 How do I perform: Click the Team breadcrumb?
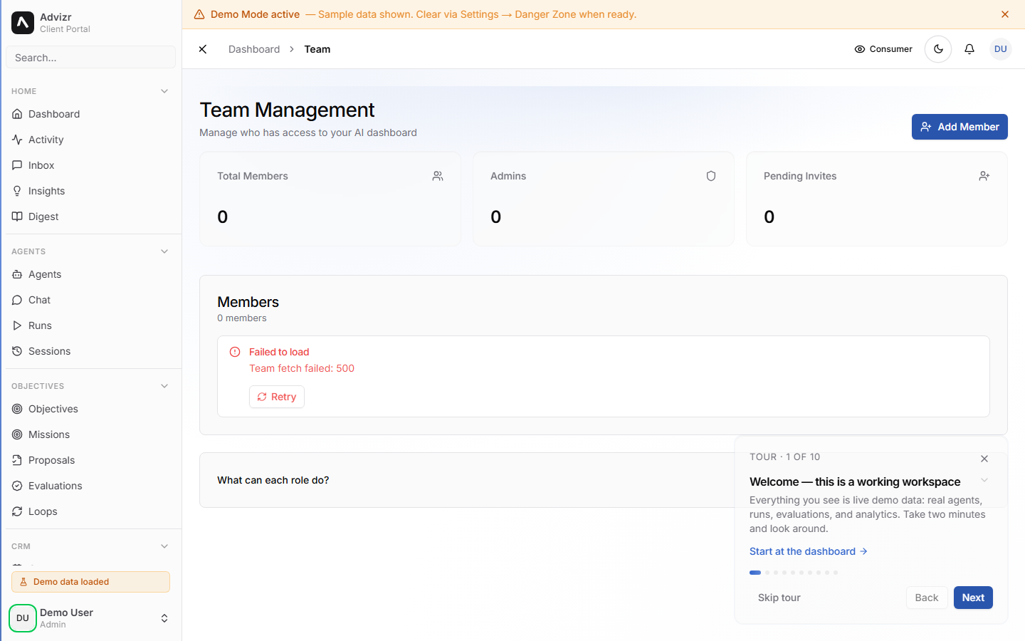tap(317, 49)
